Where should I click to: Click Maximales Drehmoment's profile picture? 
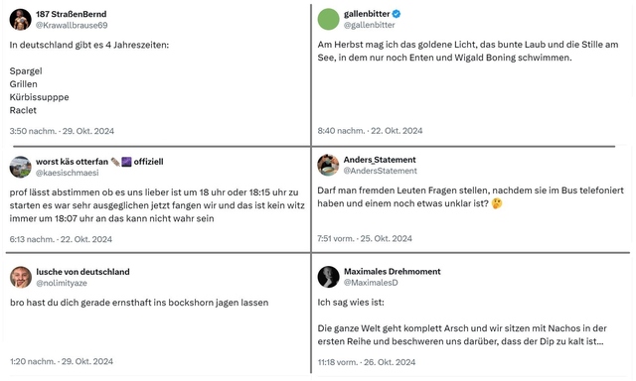click(328, 277)
